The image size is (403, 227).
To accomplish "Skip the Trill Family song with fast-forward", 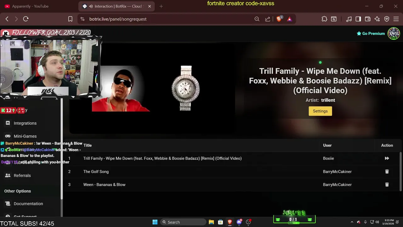I will coord(387,158).
